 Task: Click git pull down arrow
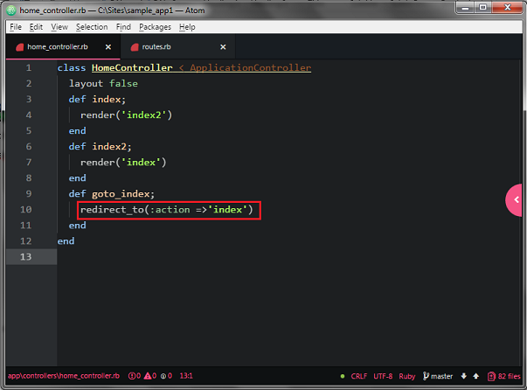(x=464, y=376)
